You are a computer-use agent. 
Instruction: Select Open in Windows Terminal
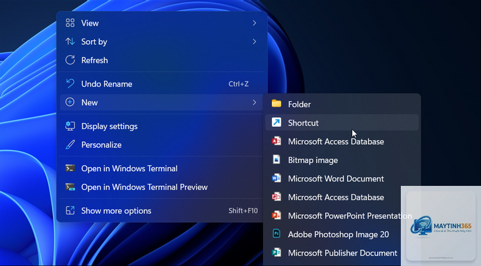(162, 168)
